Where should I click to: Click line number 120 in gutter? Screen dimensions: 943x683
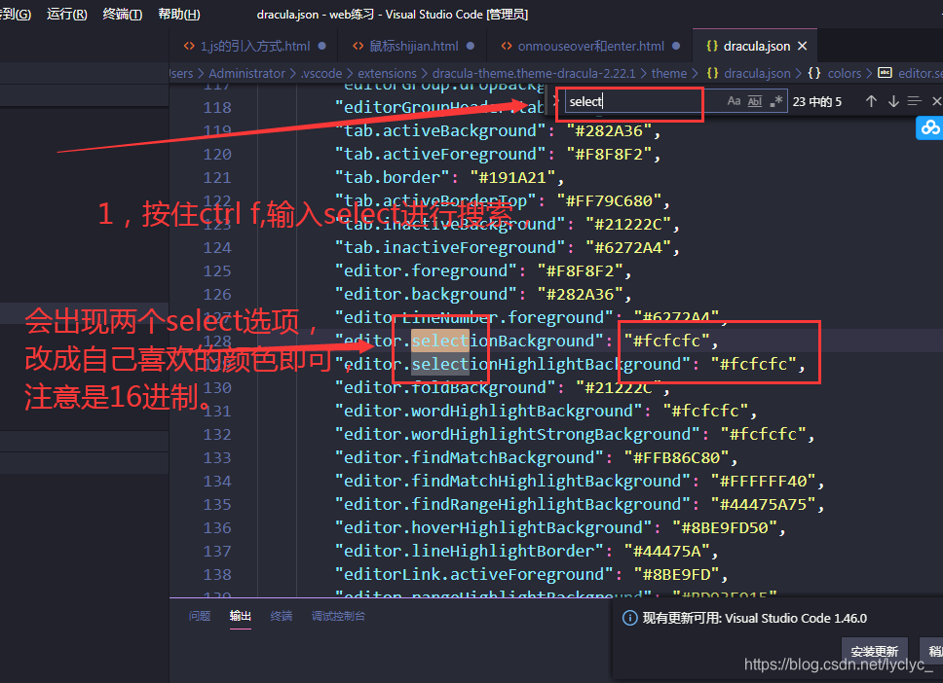coord(217,155)
